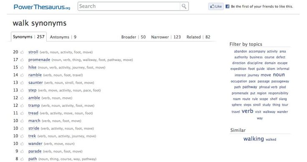Image resolution: width=307 pixels, height=162 pixels.
Task: Open the promenade synonym link
Action: tap(39, 60)
